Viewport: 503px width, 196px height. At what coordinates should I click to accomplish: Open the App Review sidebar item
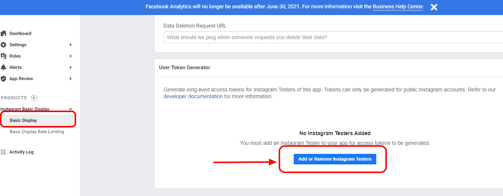click(x=21, y=79)
